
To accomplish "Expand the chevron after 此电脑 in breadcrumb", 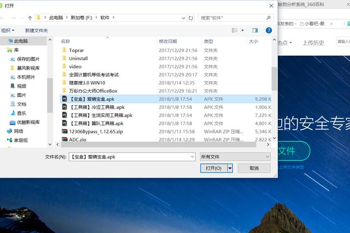I will pyautogui.click(x=67, y=18).
